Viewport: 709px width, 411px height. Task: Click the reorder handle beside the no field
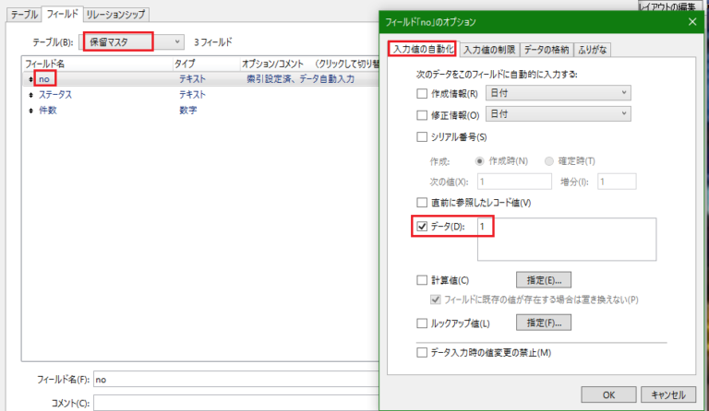(x=30, y=79)
